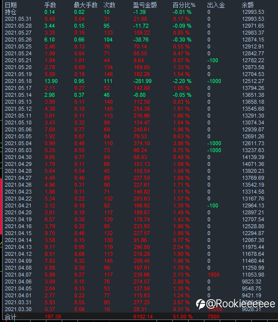Viewport: 278px width, 322px height.
Task: Click total deposits 7800
Action: tap(213, 317)
